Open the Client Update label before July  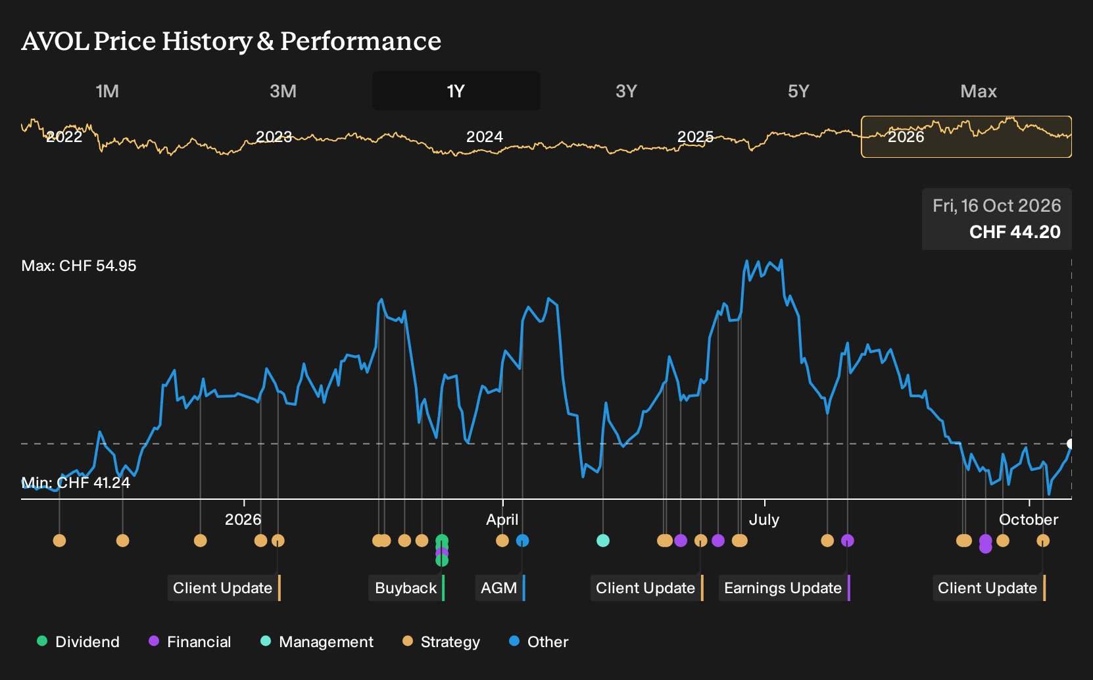click(646, 588)
